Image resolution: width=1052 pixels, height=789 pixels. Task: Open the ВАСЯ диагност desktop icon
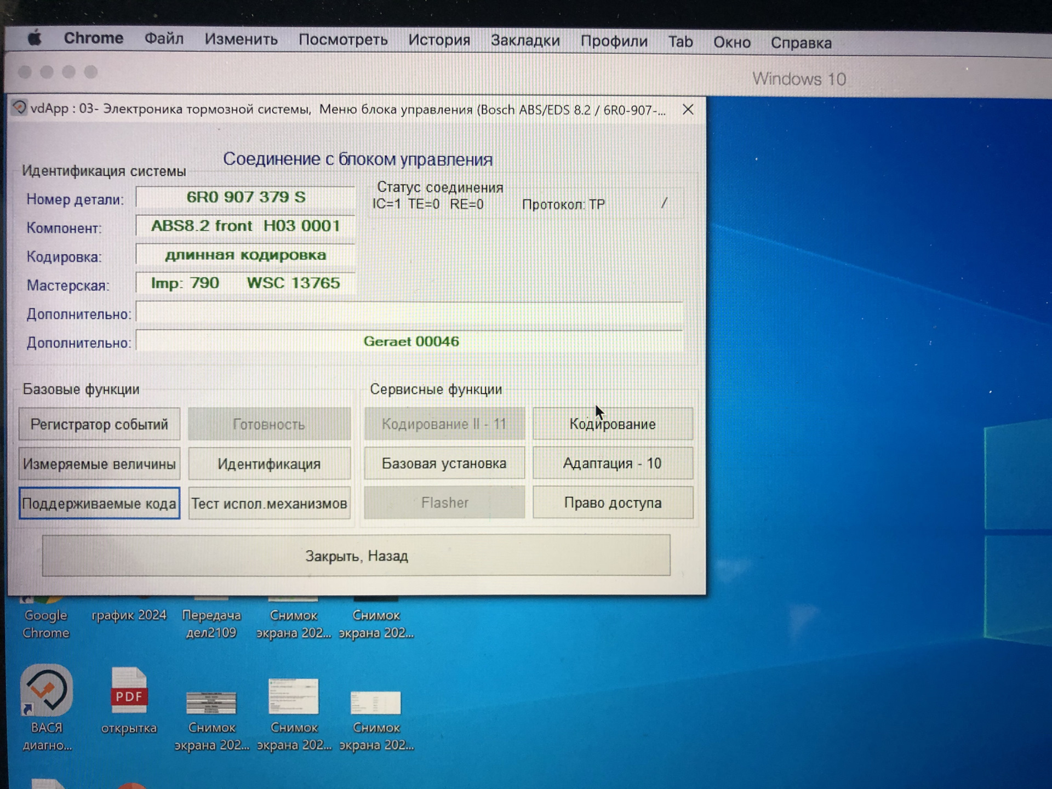[x=47, y=691]
